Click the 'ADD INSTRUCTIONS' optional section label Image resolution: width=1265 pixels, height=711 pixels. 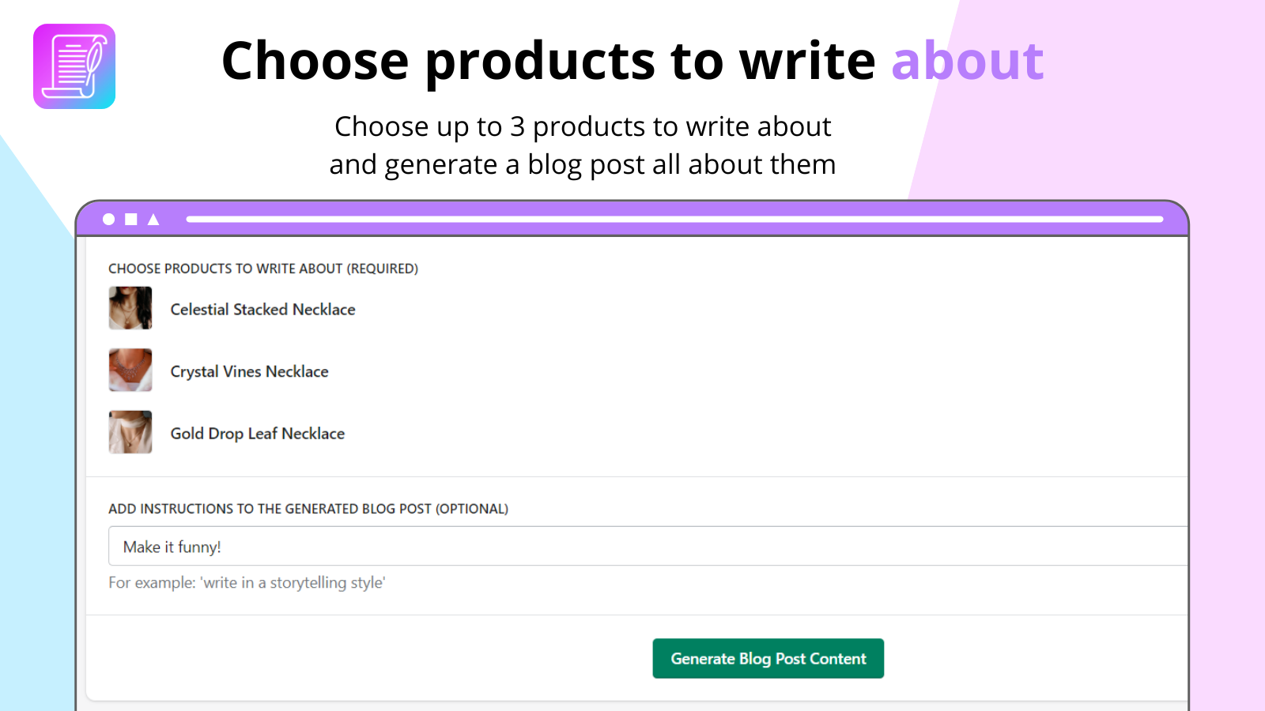[x=308, y=509]
